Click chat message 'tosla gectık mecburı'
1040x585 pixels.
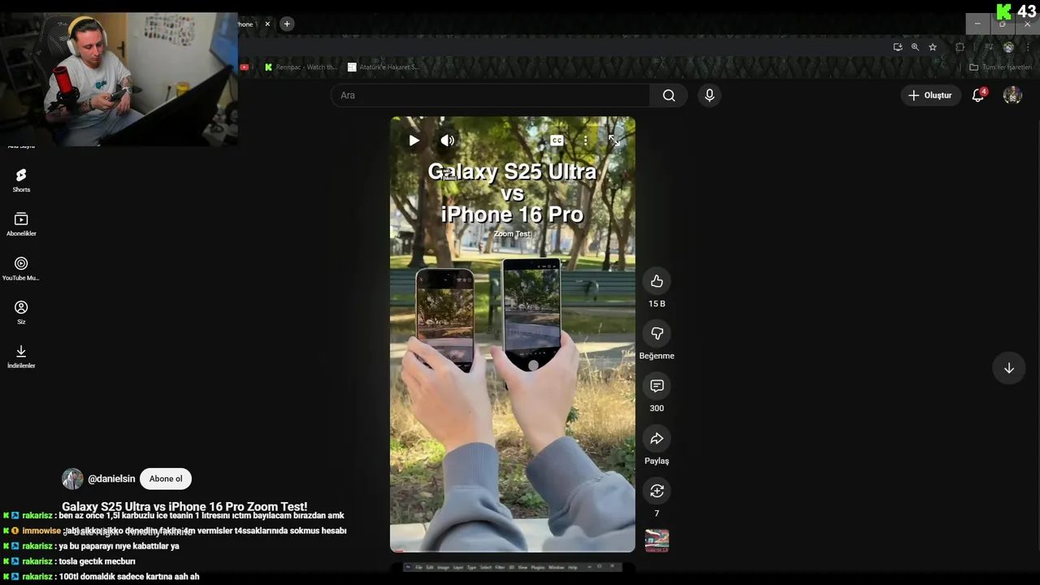[97, 561]
